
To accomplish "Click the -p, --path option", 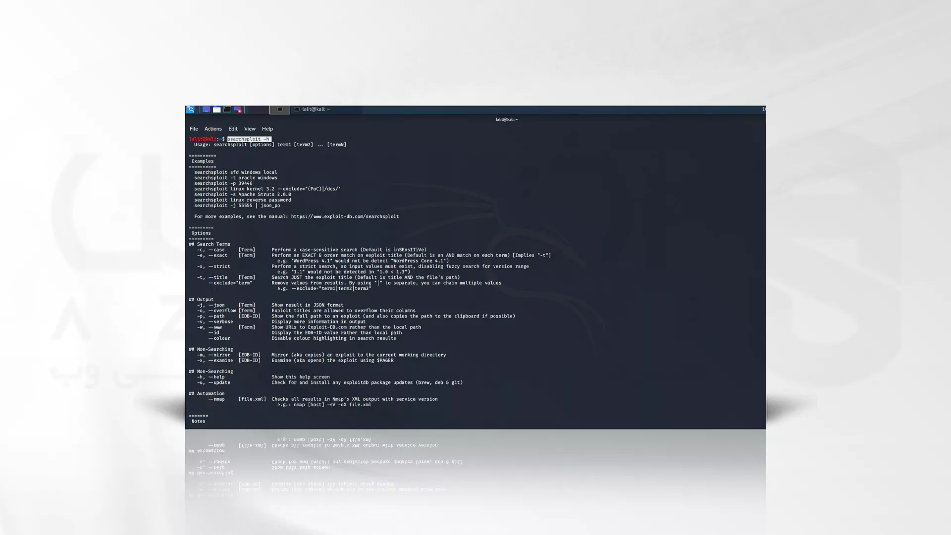I will tap(211, 317).
